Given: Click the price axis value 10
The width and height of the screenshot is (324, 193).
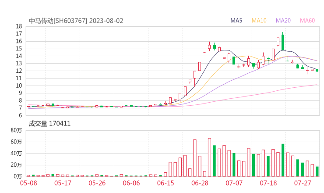Looking at the screenshot, I should (x=19, y=86).
